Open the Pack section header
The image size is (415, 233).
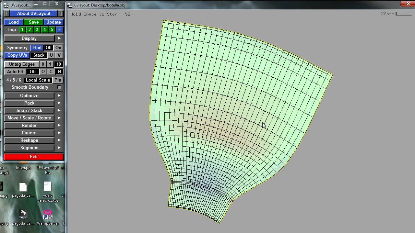point(29,103)
